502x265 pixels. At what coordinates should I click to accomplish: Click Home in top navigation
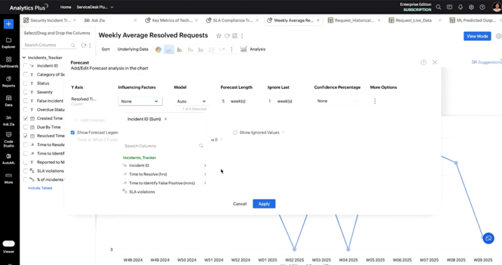[66, 7]
